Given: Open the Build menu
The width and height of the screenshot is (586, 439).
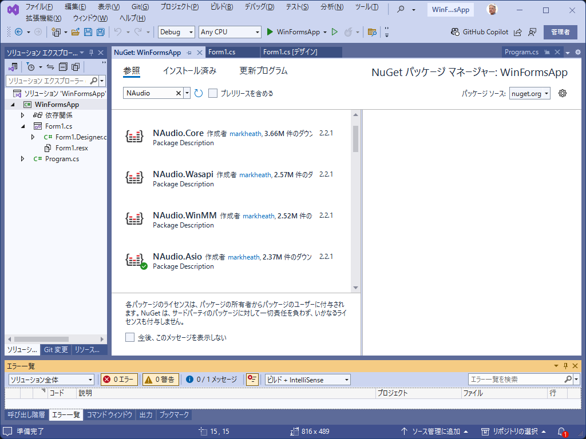Looking at the screenshot, I should 221,7.
